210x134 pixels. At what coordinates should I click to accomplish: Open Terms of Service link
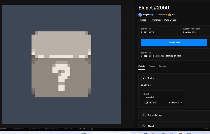[x=51, y=128]
